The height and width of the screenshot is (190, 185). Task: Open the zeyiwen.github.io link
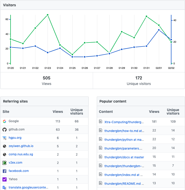(21, 146)
